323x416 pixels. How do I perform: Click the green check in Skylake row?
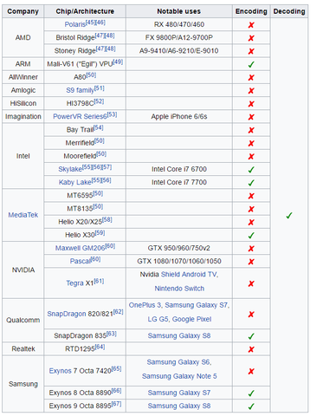click(x=251, y=170)
